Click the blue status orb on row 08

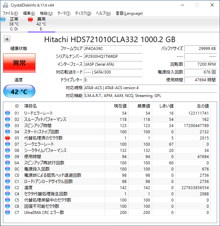tap(8, 150)
